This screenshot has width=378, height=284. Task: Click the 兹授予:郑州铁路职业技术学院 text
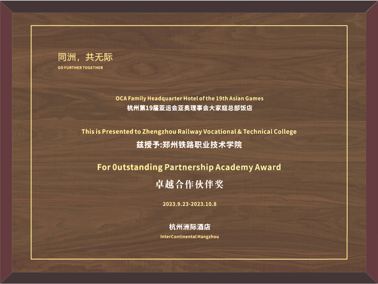189,145
